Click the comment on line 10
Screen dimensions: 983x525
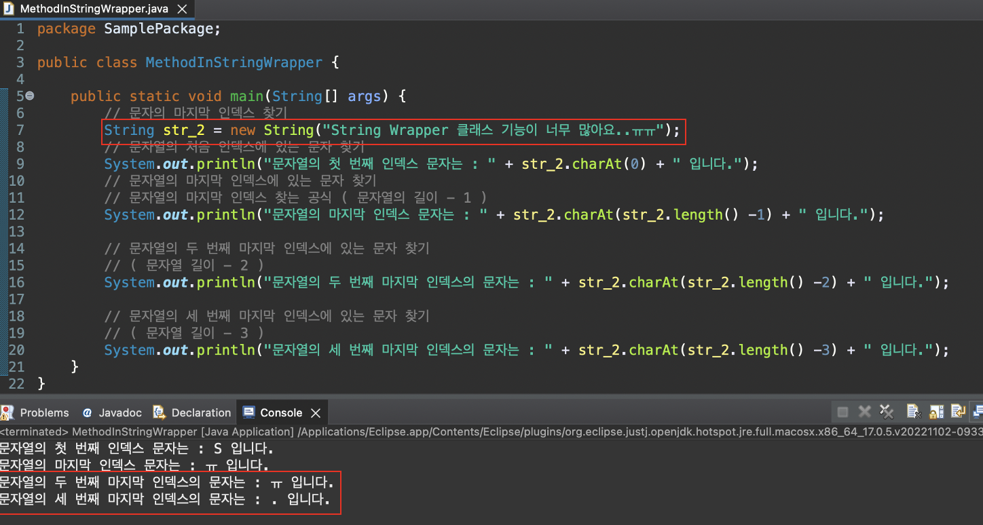click(240, 181)
